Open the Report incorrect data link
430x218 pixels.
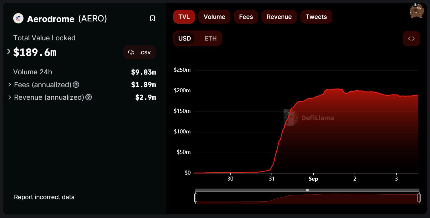(x=44, y=197)
